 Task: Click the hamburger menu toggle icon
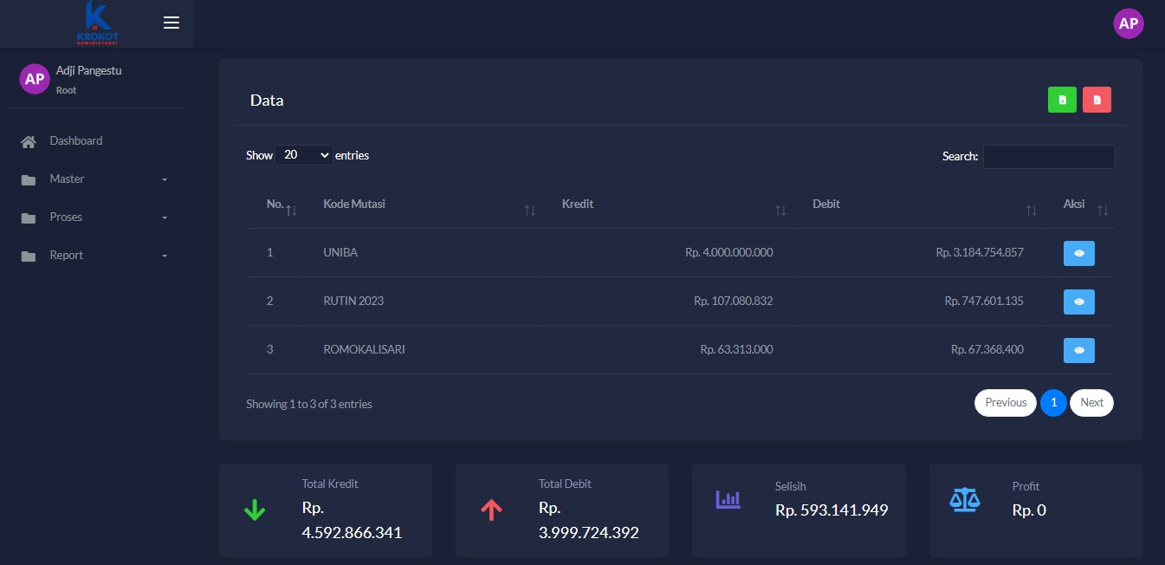coord(172,23)
